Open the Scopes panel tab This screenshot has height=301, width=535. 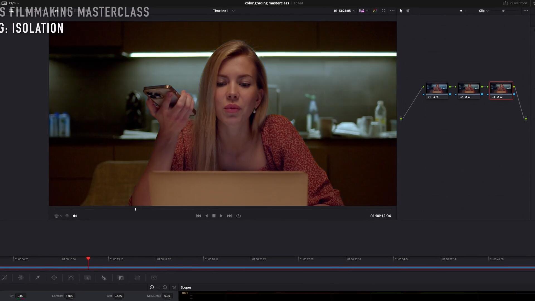click(x=186, y=287)
